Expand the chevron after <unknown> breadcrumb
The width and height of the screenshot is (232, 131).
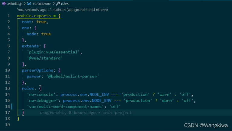pos(53,4)
